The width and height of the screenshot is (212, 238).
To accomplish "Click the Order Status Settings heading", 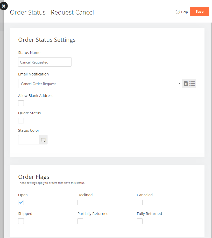I will click(x=47, y=40).
